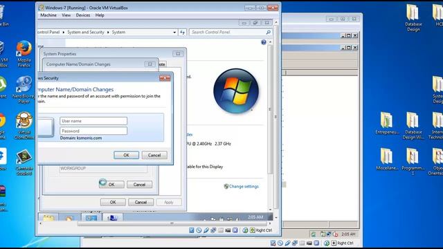Open the blue Help question mark icon
This screenshot has width=443, height=249.
click(264, 42)
